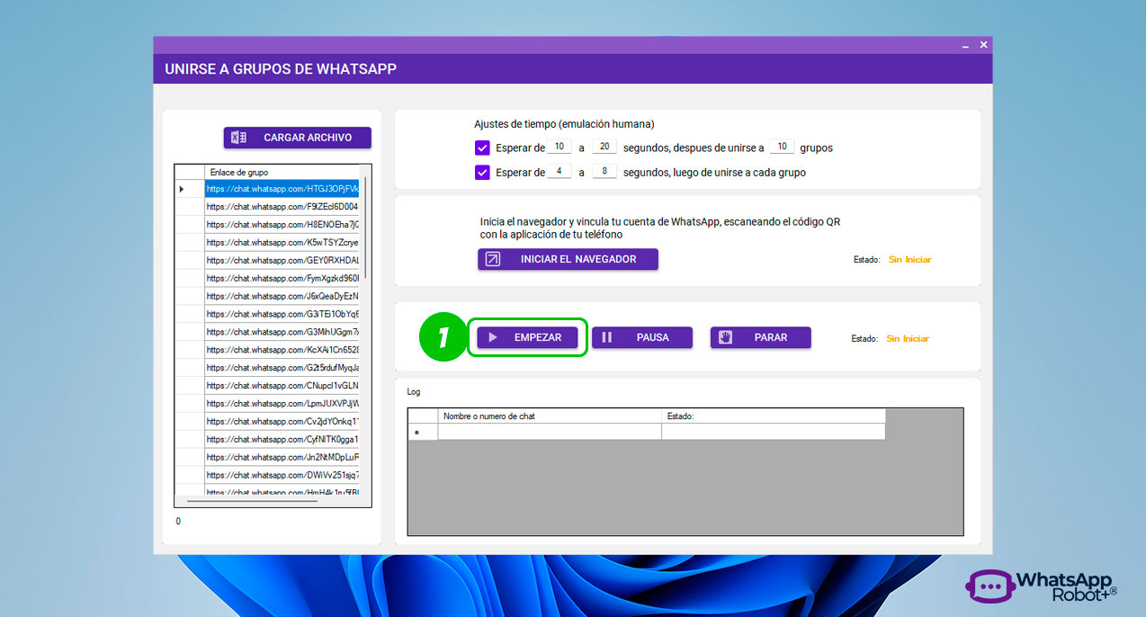
Task: Click the empty chat name cell in Log table
Action: pos(550,433)
